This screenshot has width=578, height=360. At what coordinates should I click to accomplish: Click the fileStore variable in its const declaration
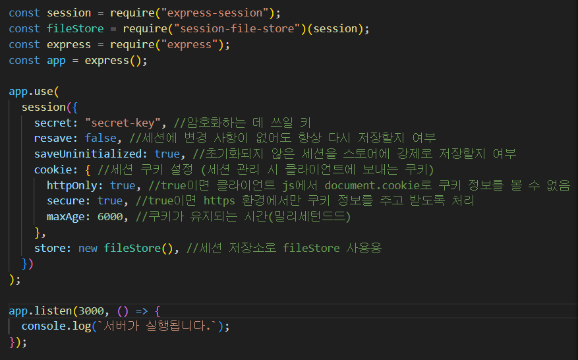pyautogui.click(x=75, y=29)
